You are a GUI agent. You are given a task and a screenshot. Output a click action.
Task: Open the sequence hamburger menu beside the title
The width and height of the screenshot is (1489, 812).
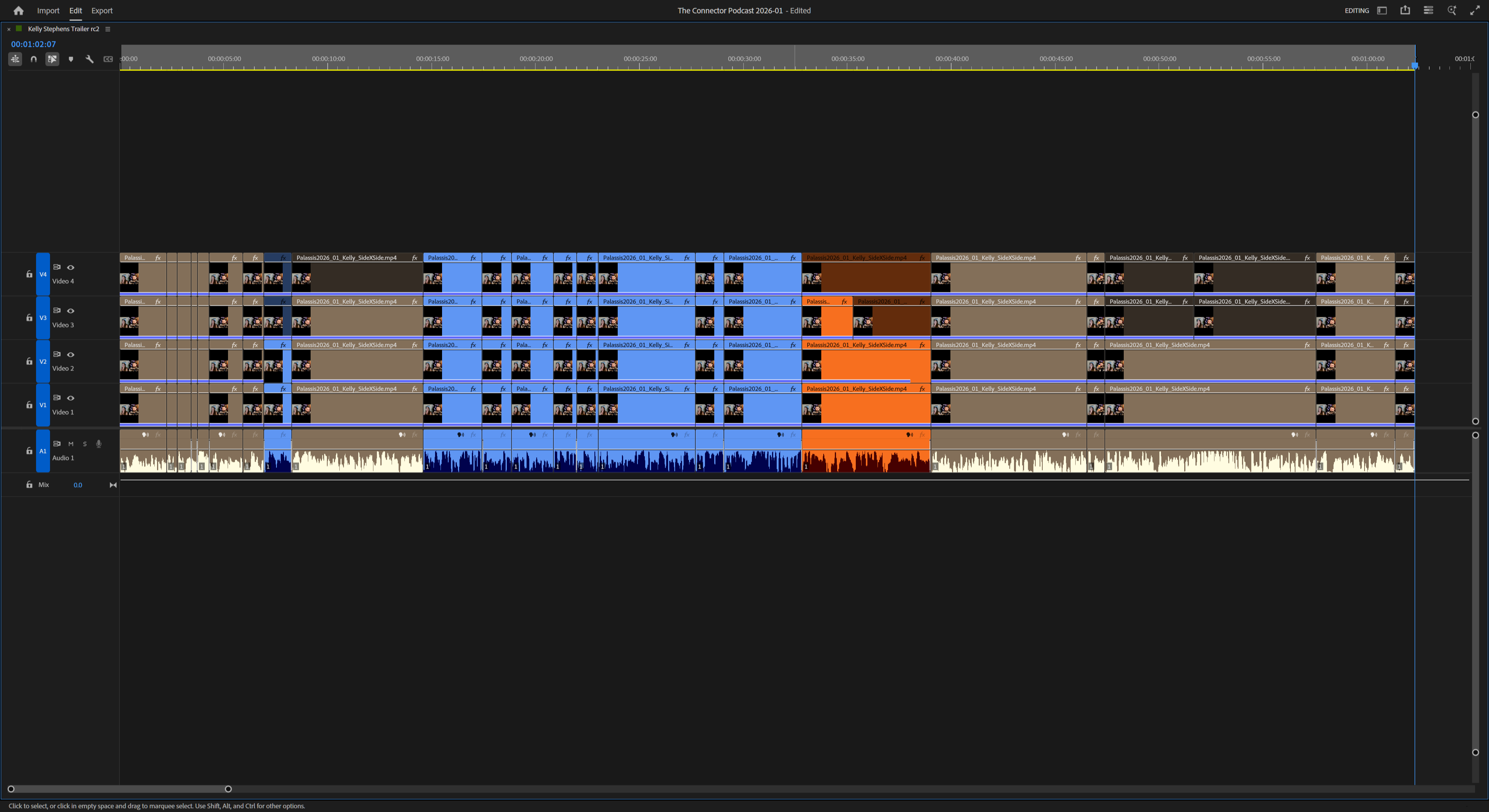(108, 28)
